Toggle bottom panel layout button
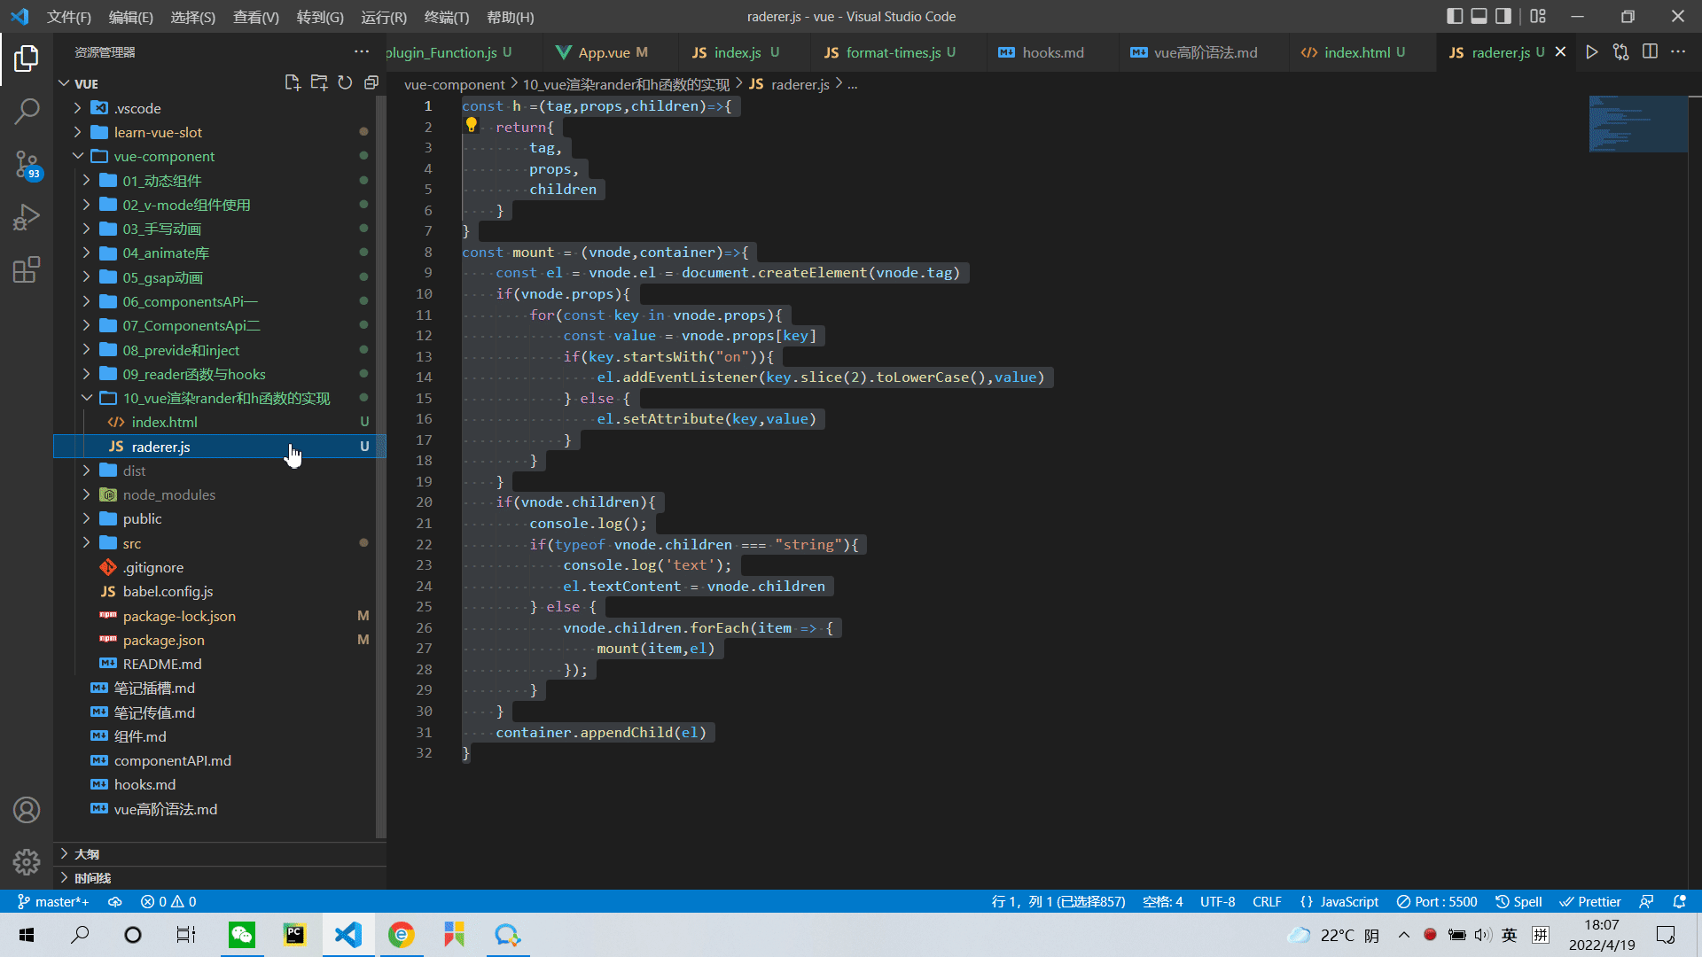Viewport: 1702px width, 957px height. point(1479,16)
